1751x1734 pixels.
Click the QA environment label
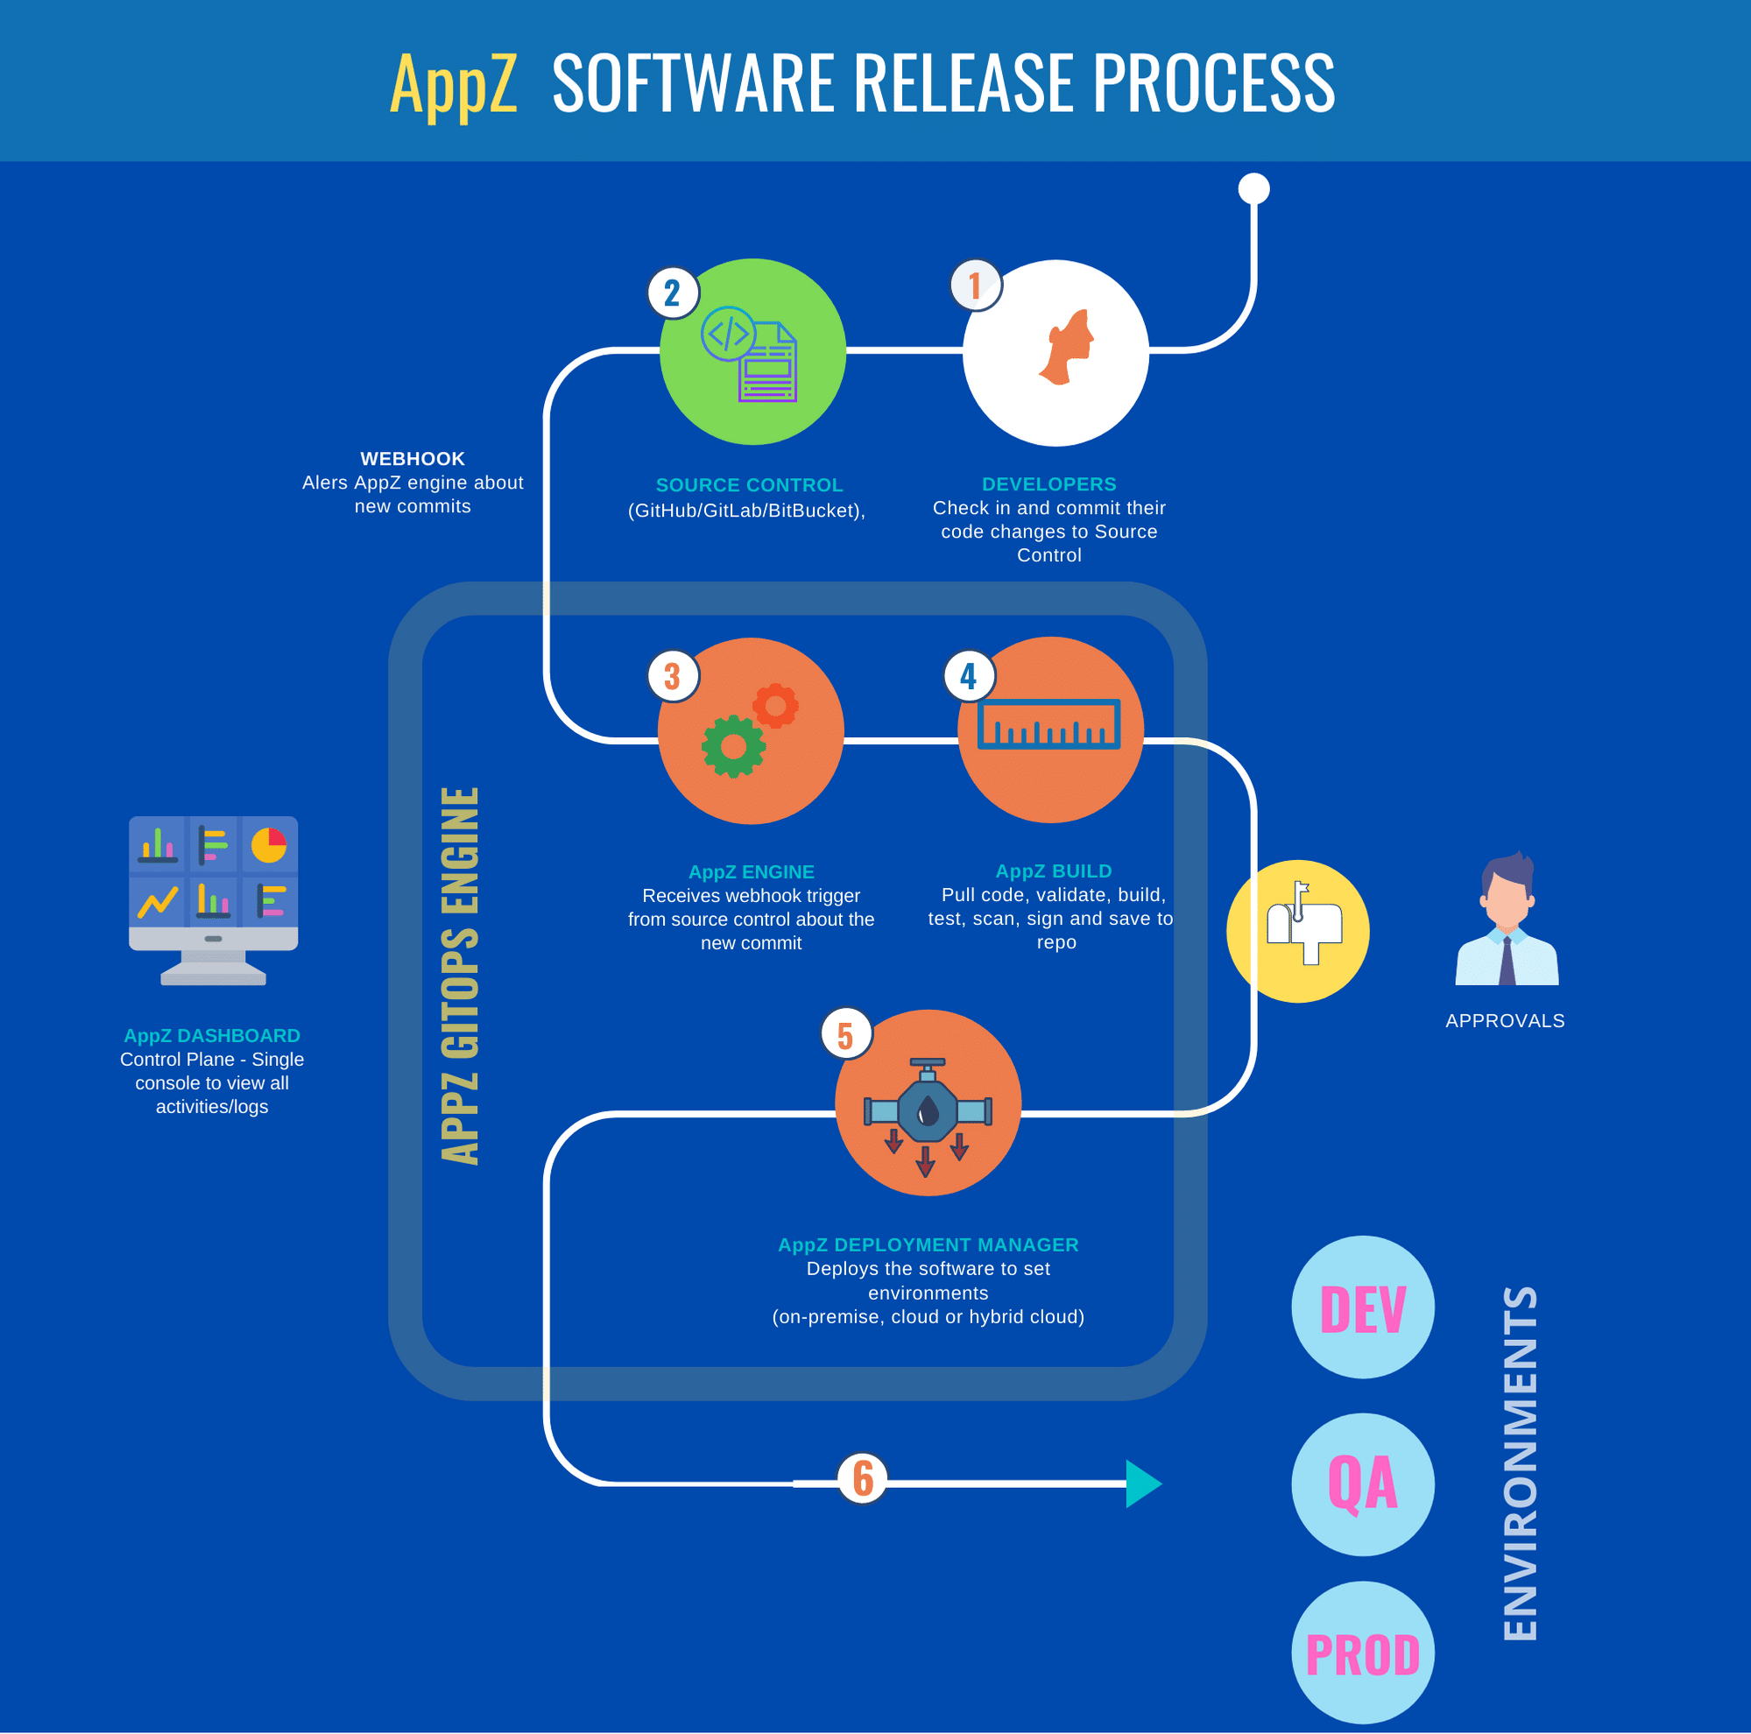point(1373,1490)
